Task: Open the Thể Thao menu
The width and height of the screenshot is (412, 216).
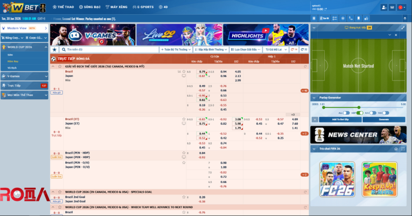Action: click(x=63, y=7)
